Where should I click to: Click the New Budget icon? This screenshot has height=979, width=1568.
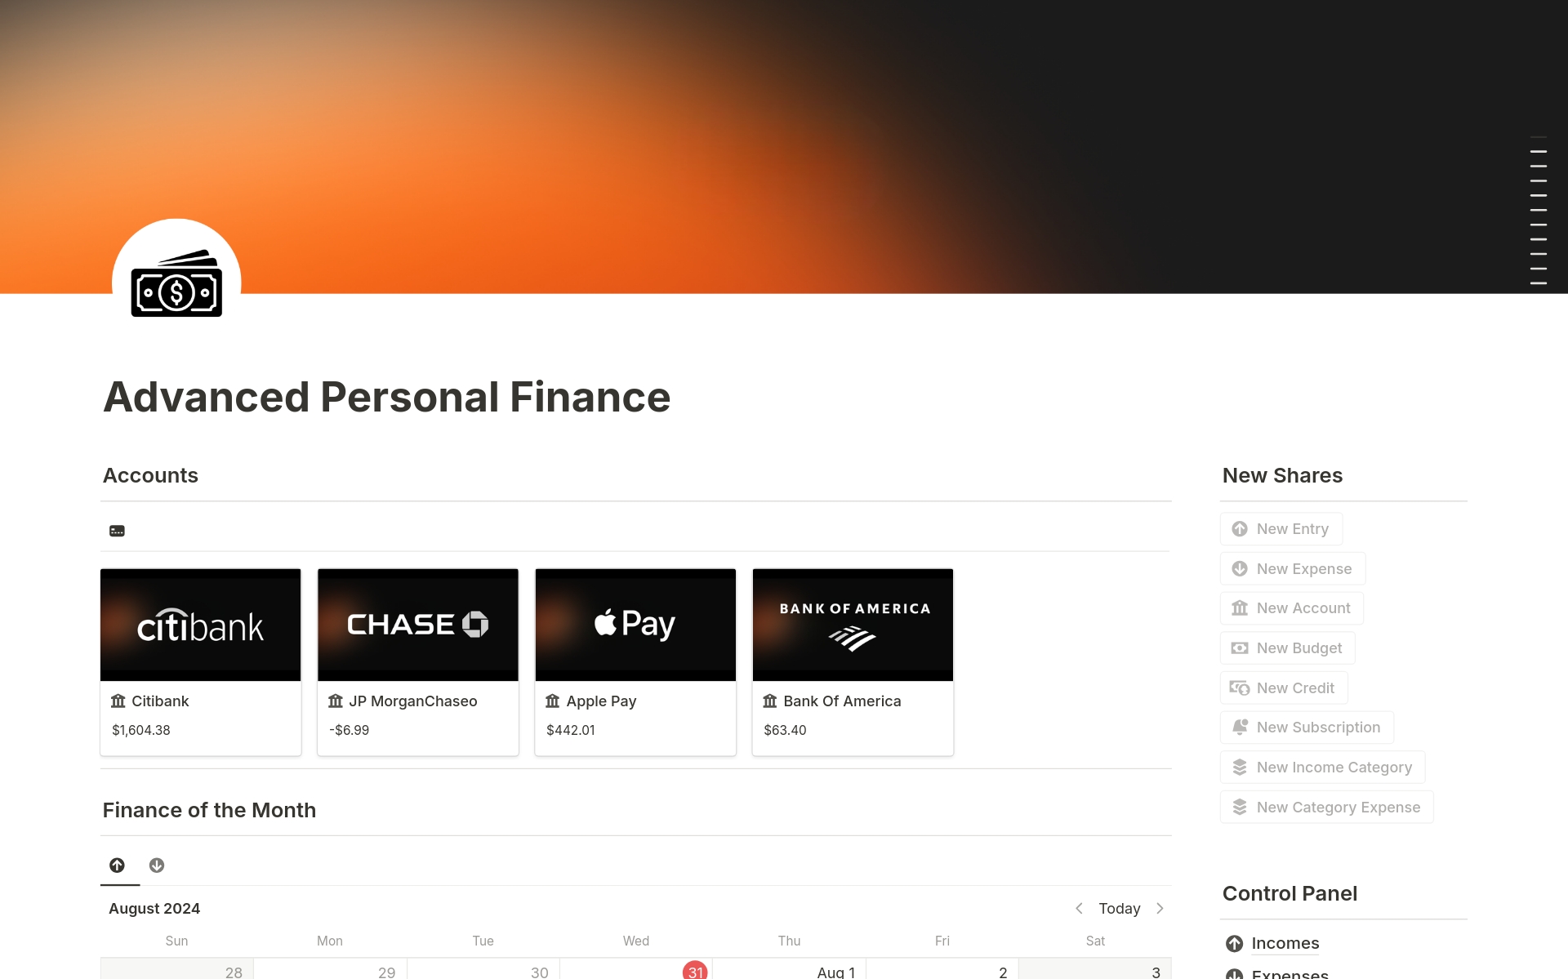(1241, 647)
